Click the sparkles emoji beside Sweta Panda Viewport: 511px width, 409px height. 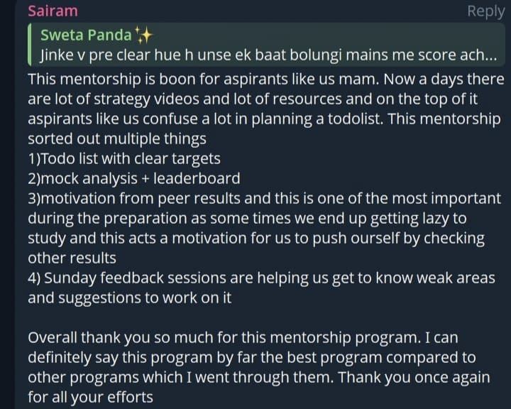point(144,34)
